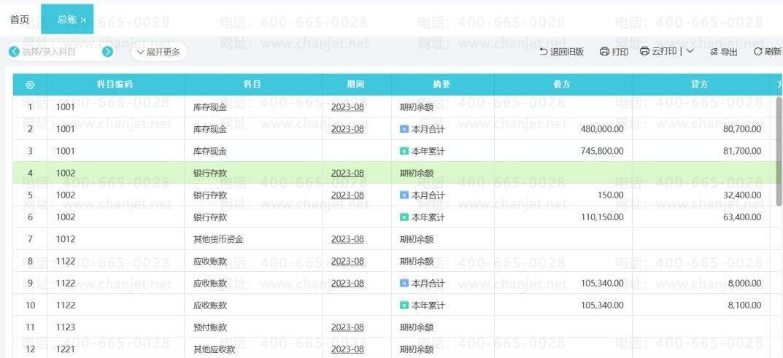Click the export icon

714,51
